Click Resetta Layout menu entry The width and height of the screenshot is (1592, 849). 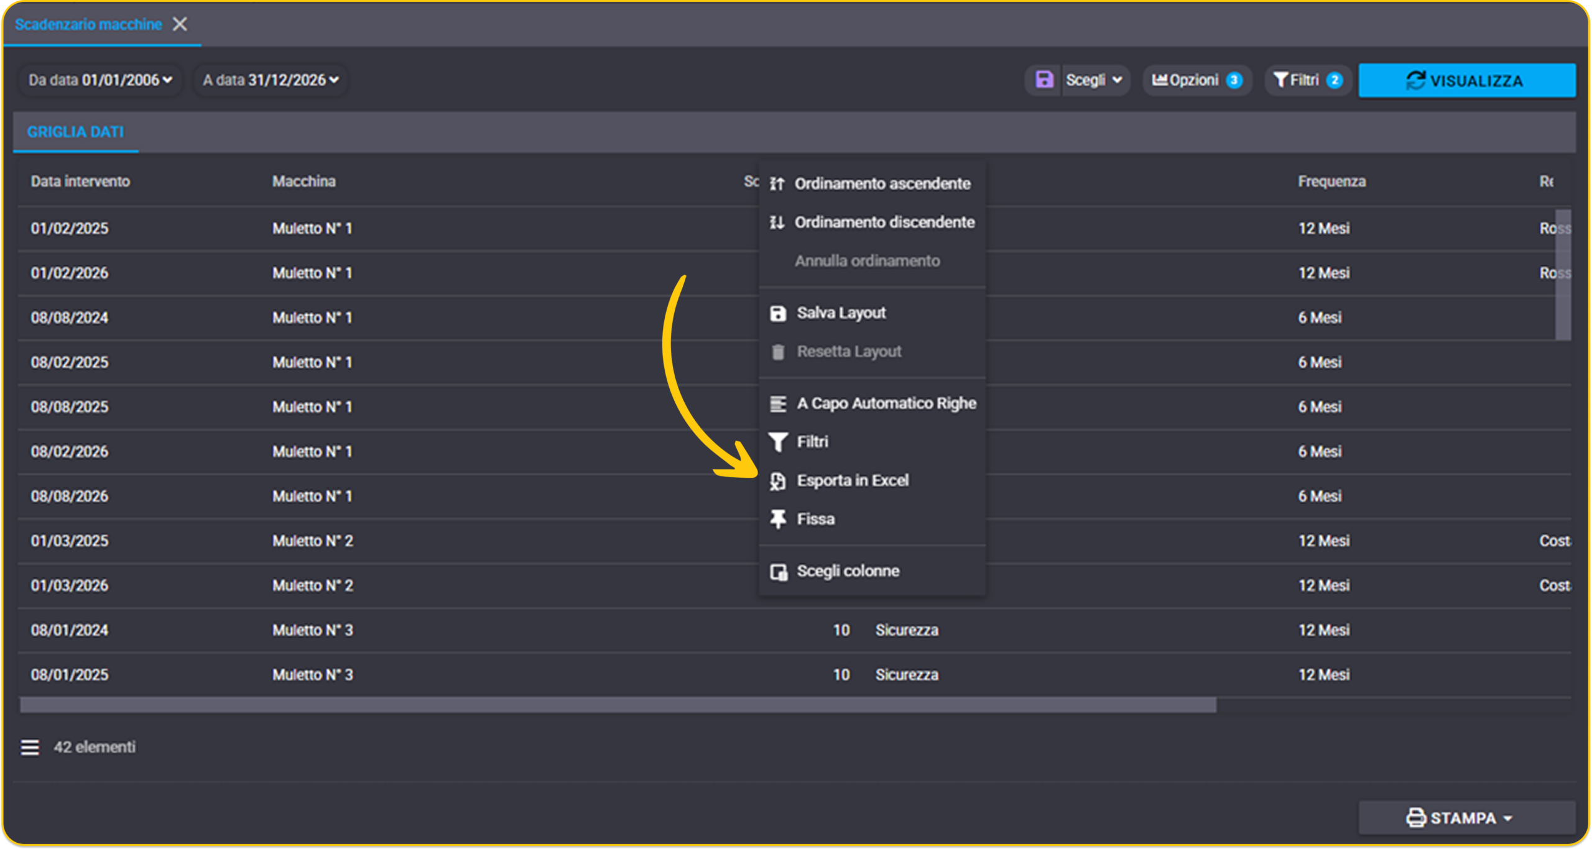(x=872, y=352)
